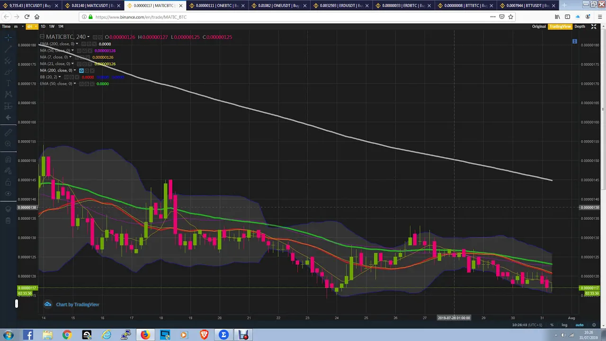Hide the MA (200, close, 0) indicator

[x=81, y=71]
